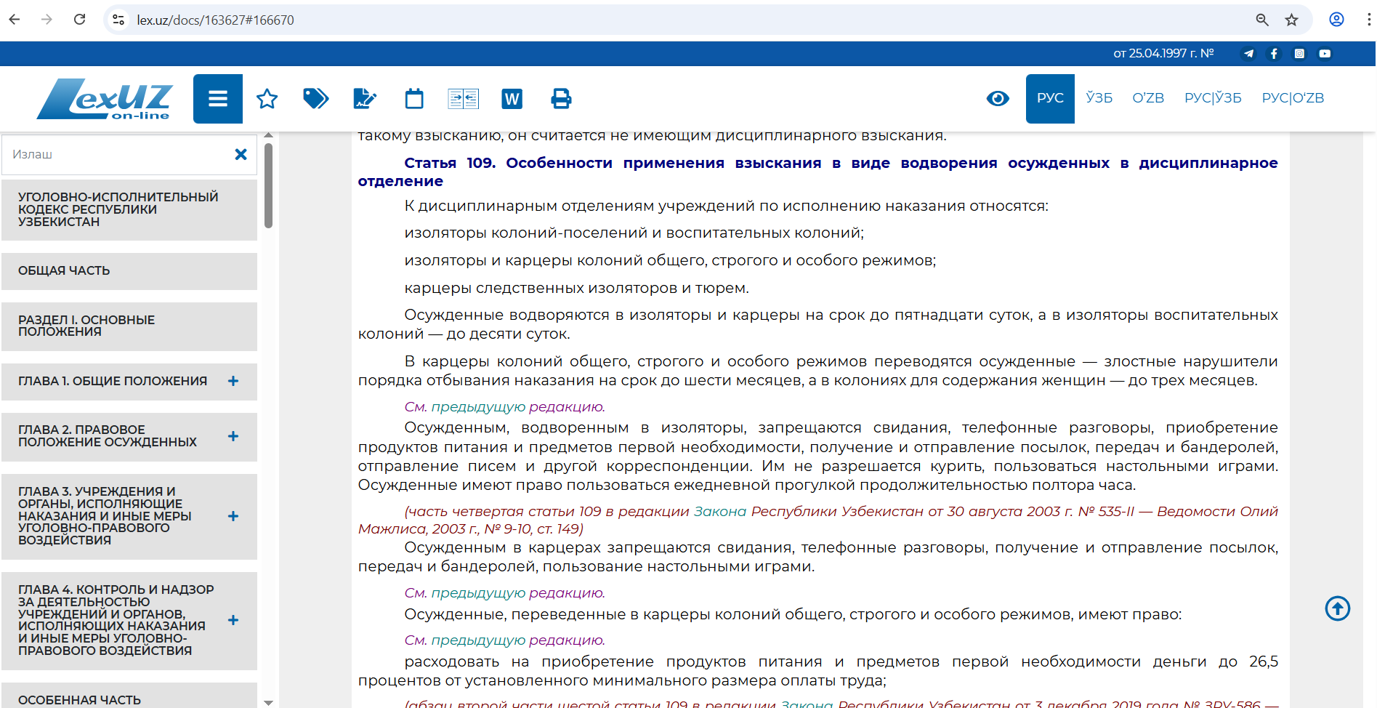
Task: Click the star favorites icon in toolbar
Action: tap(267, 99)
